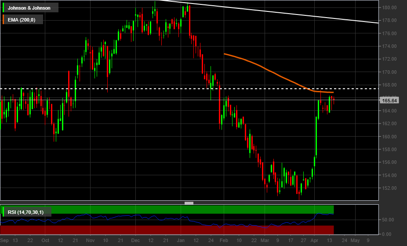Select the white dashed horizontal resistance line
The image size is (407, 246).
point(132,89)
